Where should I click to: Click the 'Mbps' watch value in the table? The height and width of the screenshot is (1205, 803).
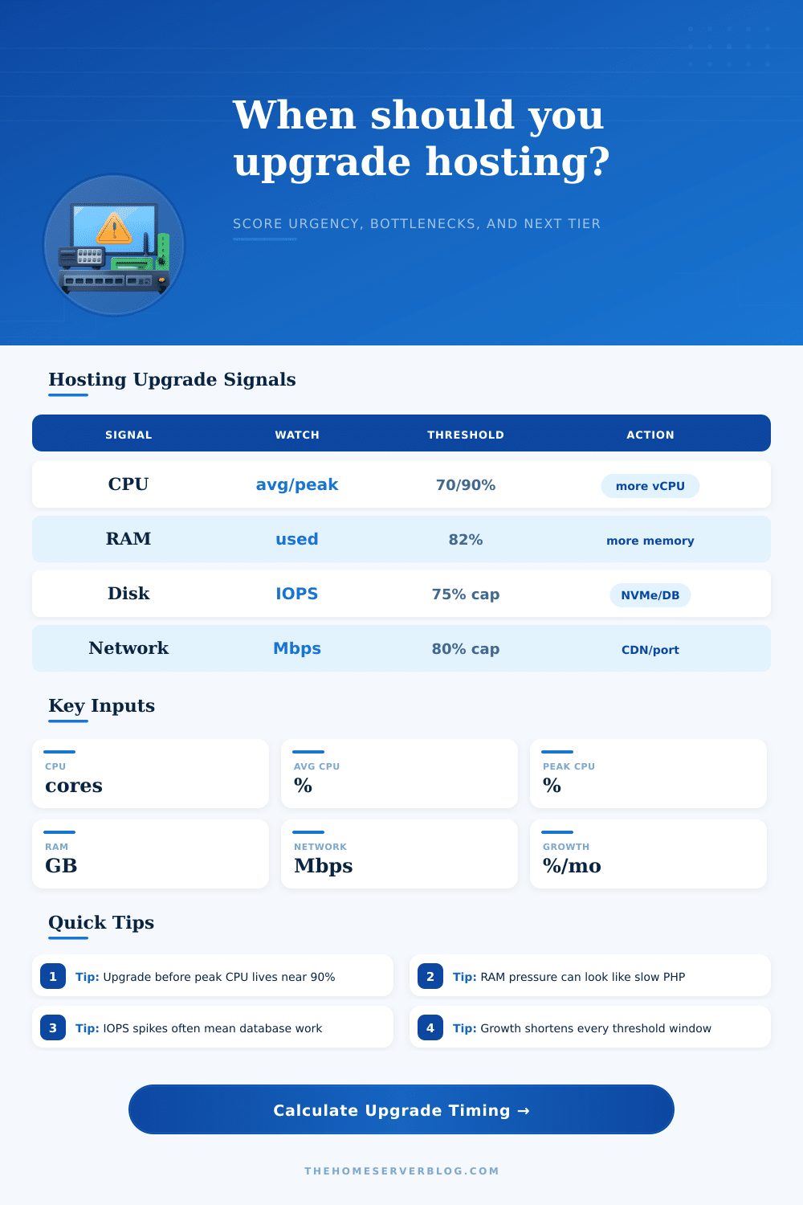(x=297, y=648)
